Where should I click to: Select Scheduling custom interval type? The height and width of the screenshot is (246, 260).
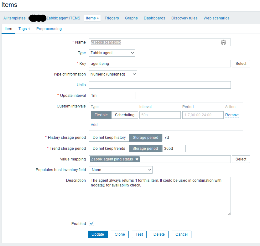pos(125,115)
